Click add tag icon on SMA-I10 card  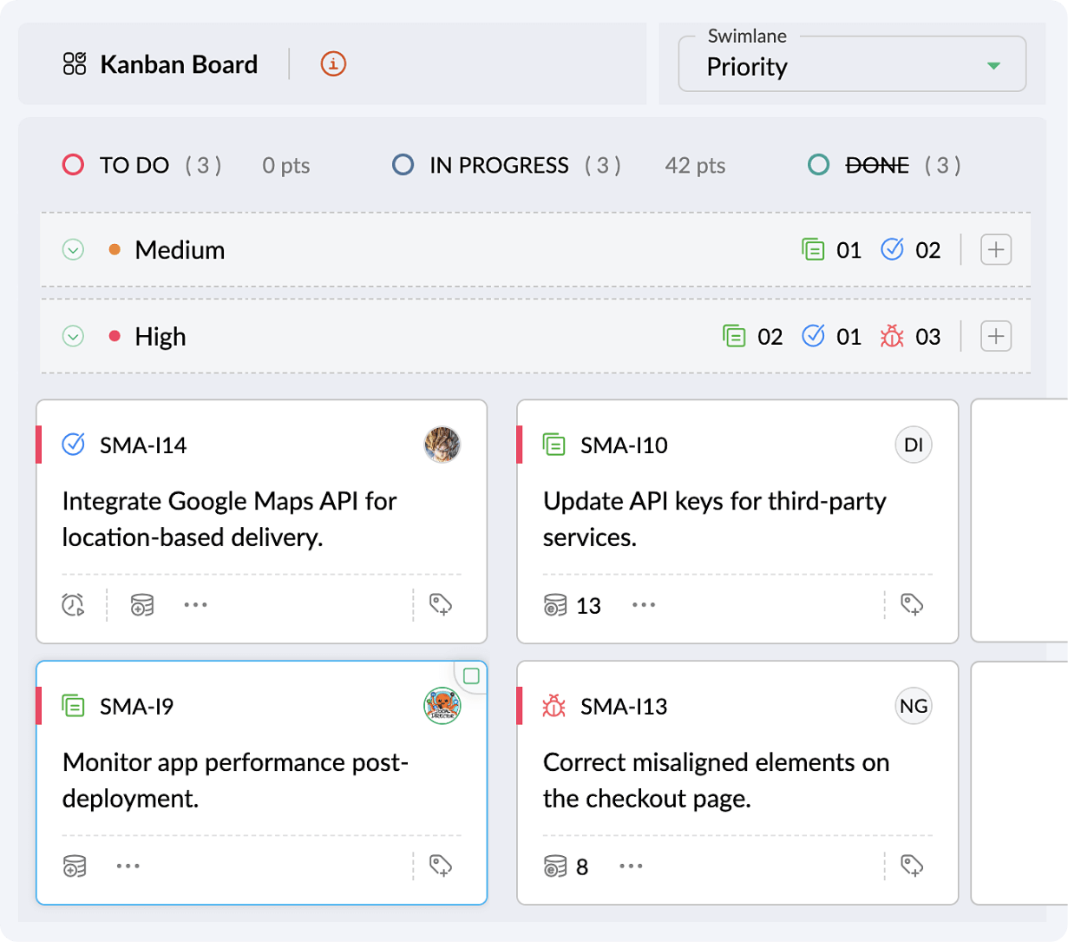click(x=912, y=604)
